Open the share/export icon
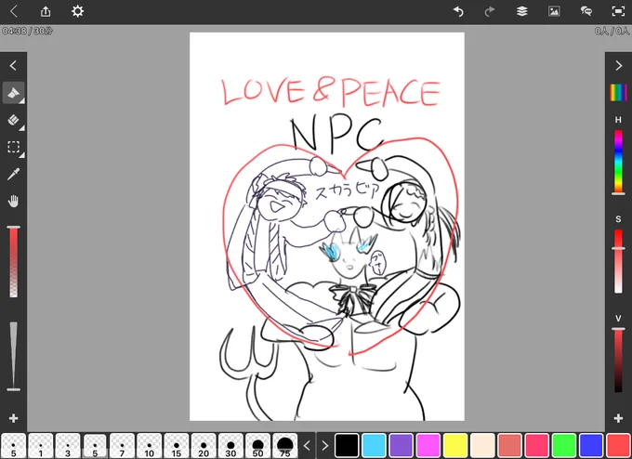 [46, 11]
